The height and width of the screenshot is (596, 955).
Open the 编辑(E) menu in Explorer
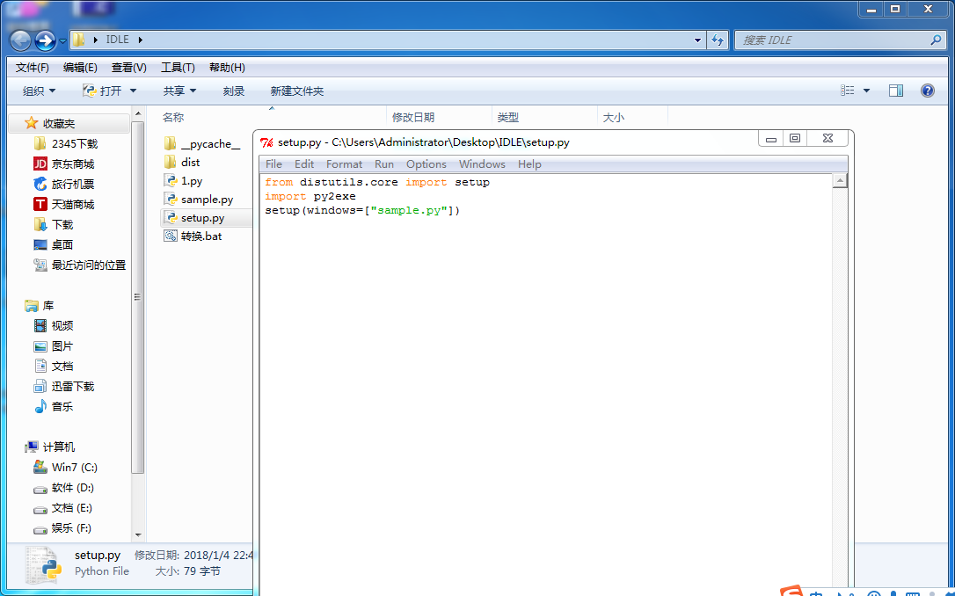pyautogui.click(x=80, y=68)
